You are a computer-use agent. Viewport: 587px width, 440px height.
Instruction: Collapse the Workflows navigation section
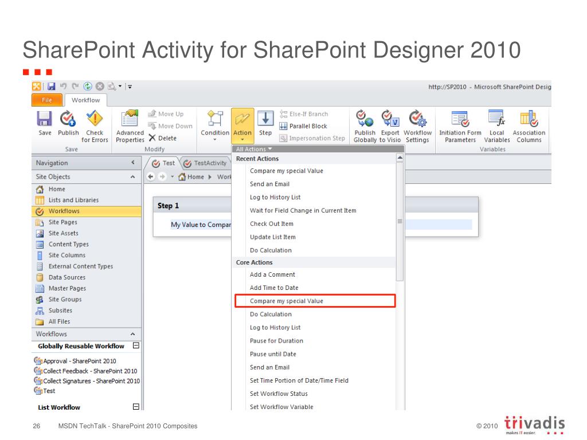tap(132, 334)
